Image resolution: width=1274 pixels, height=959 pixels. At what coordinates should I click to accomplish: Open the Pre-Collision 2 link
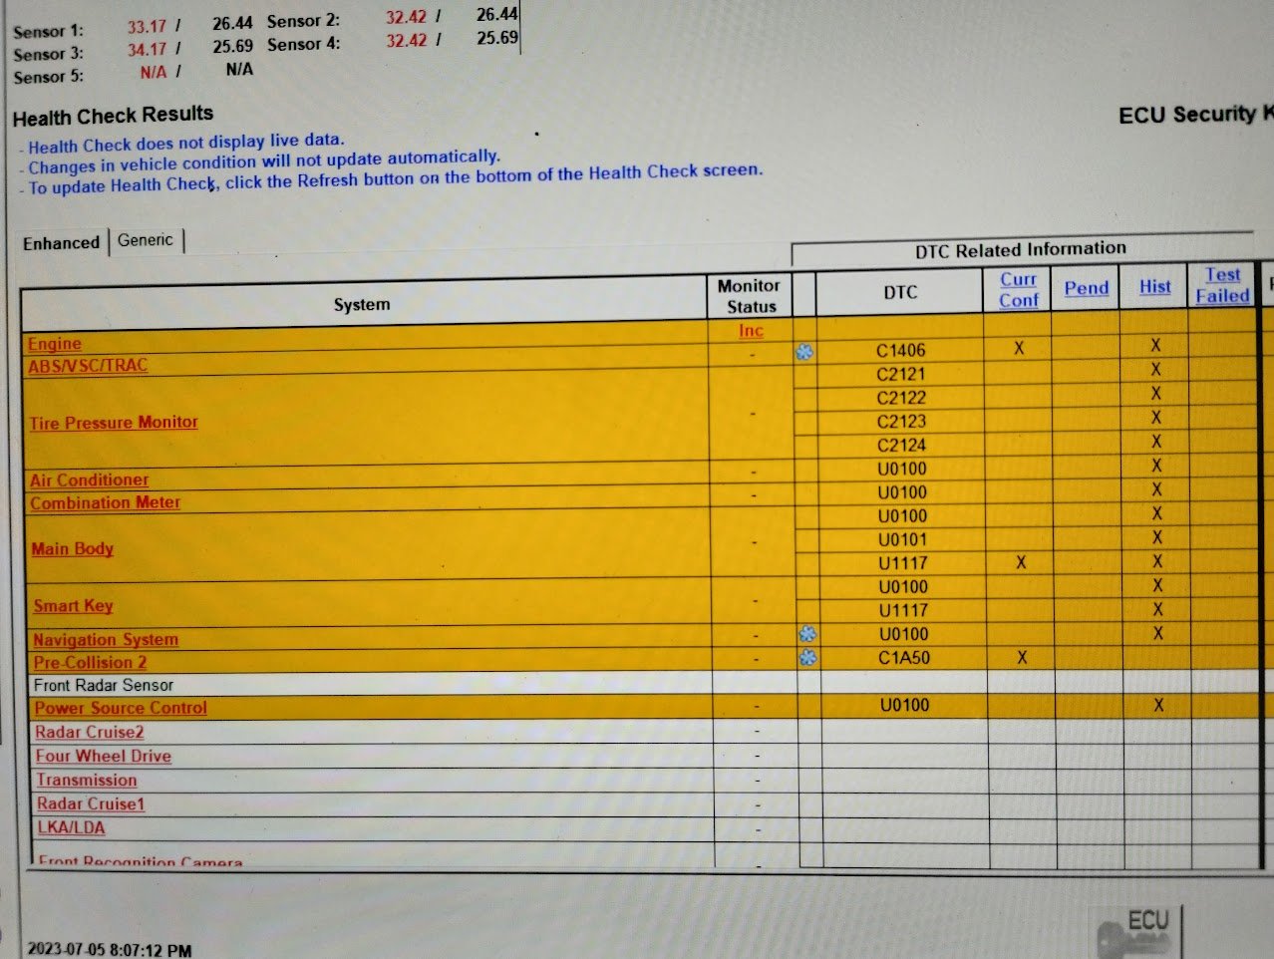click(x=90, y=663)
